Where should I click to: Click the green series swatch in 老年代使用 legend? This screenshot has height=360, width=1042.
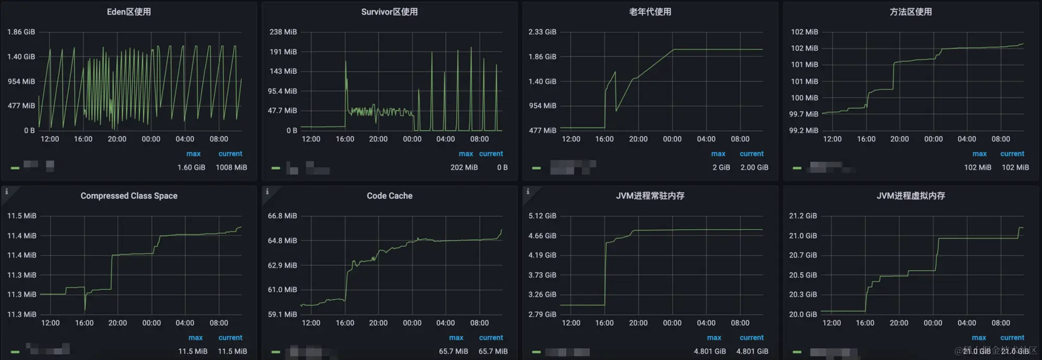pyautogui.click(x=536, y=168)
